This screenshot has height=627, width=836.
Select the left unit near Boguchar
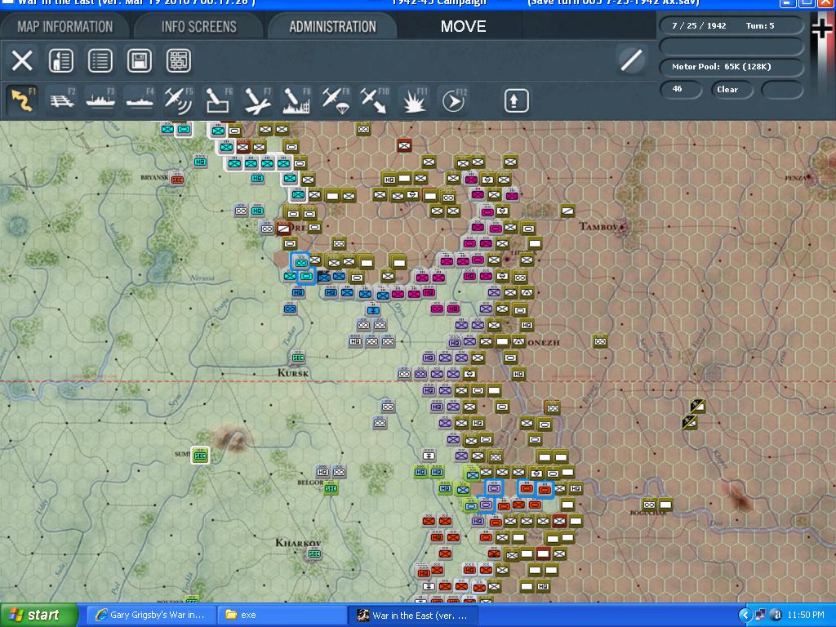649,505
